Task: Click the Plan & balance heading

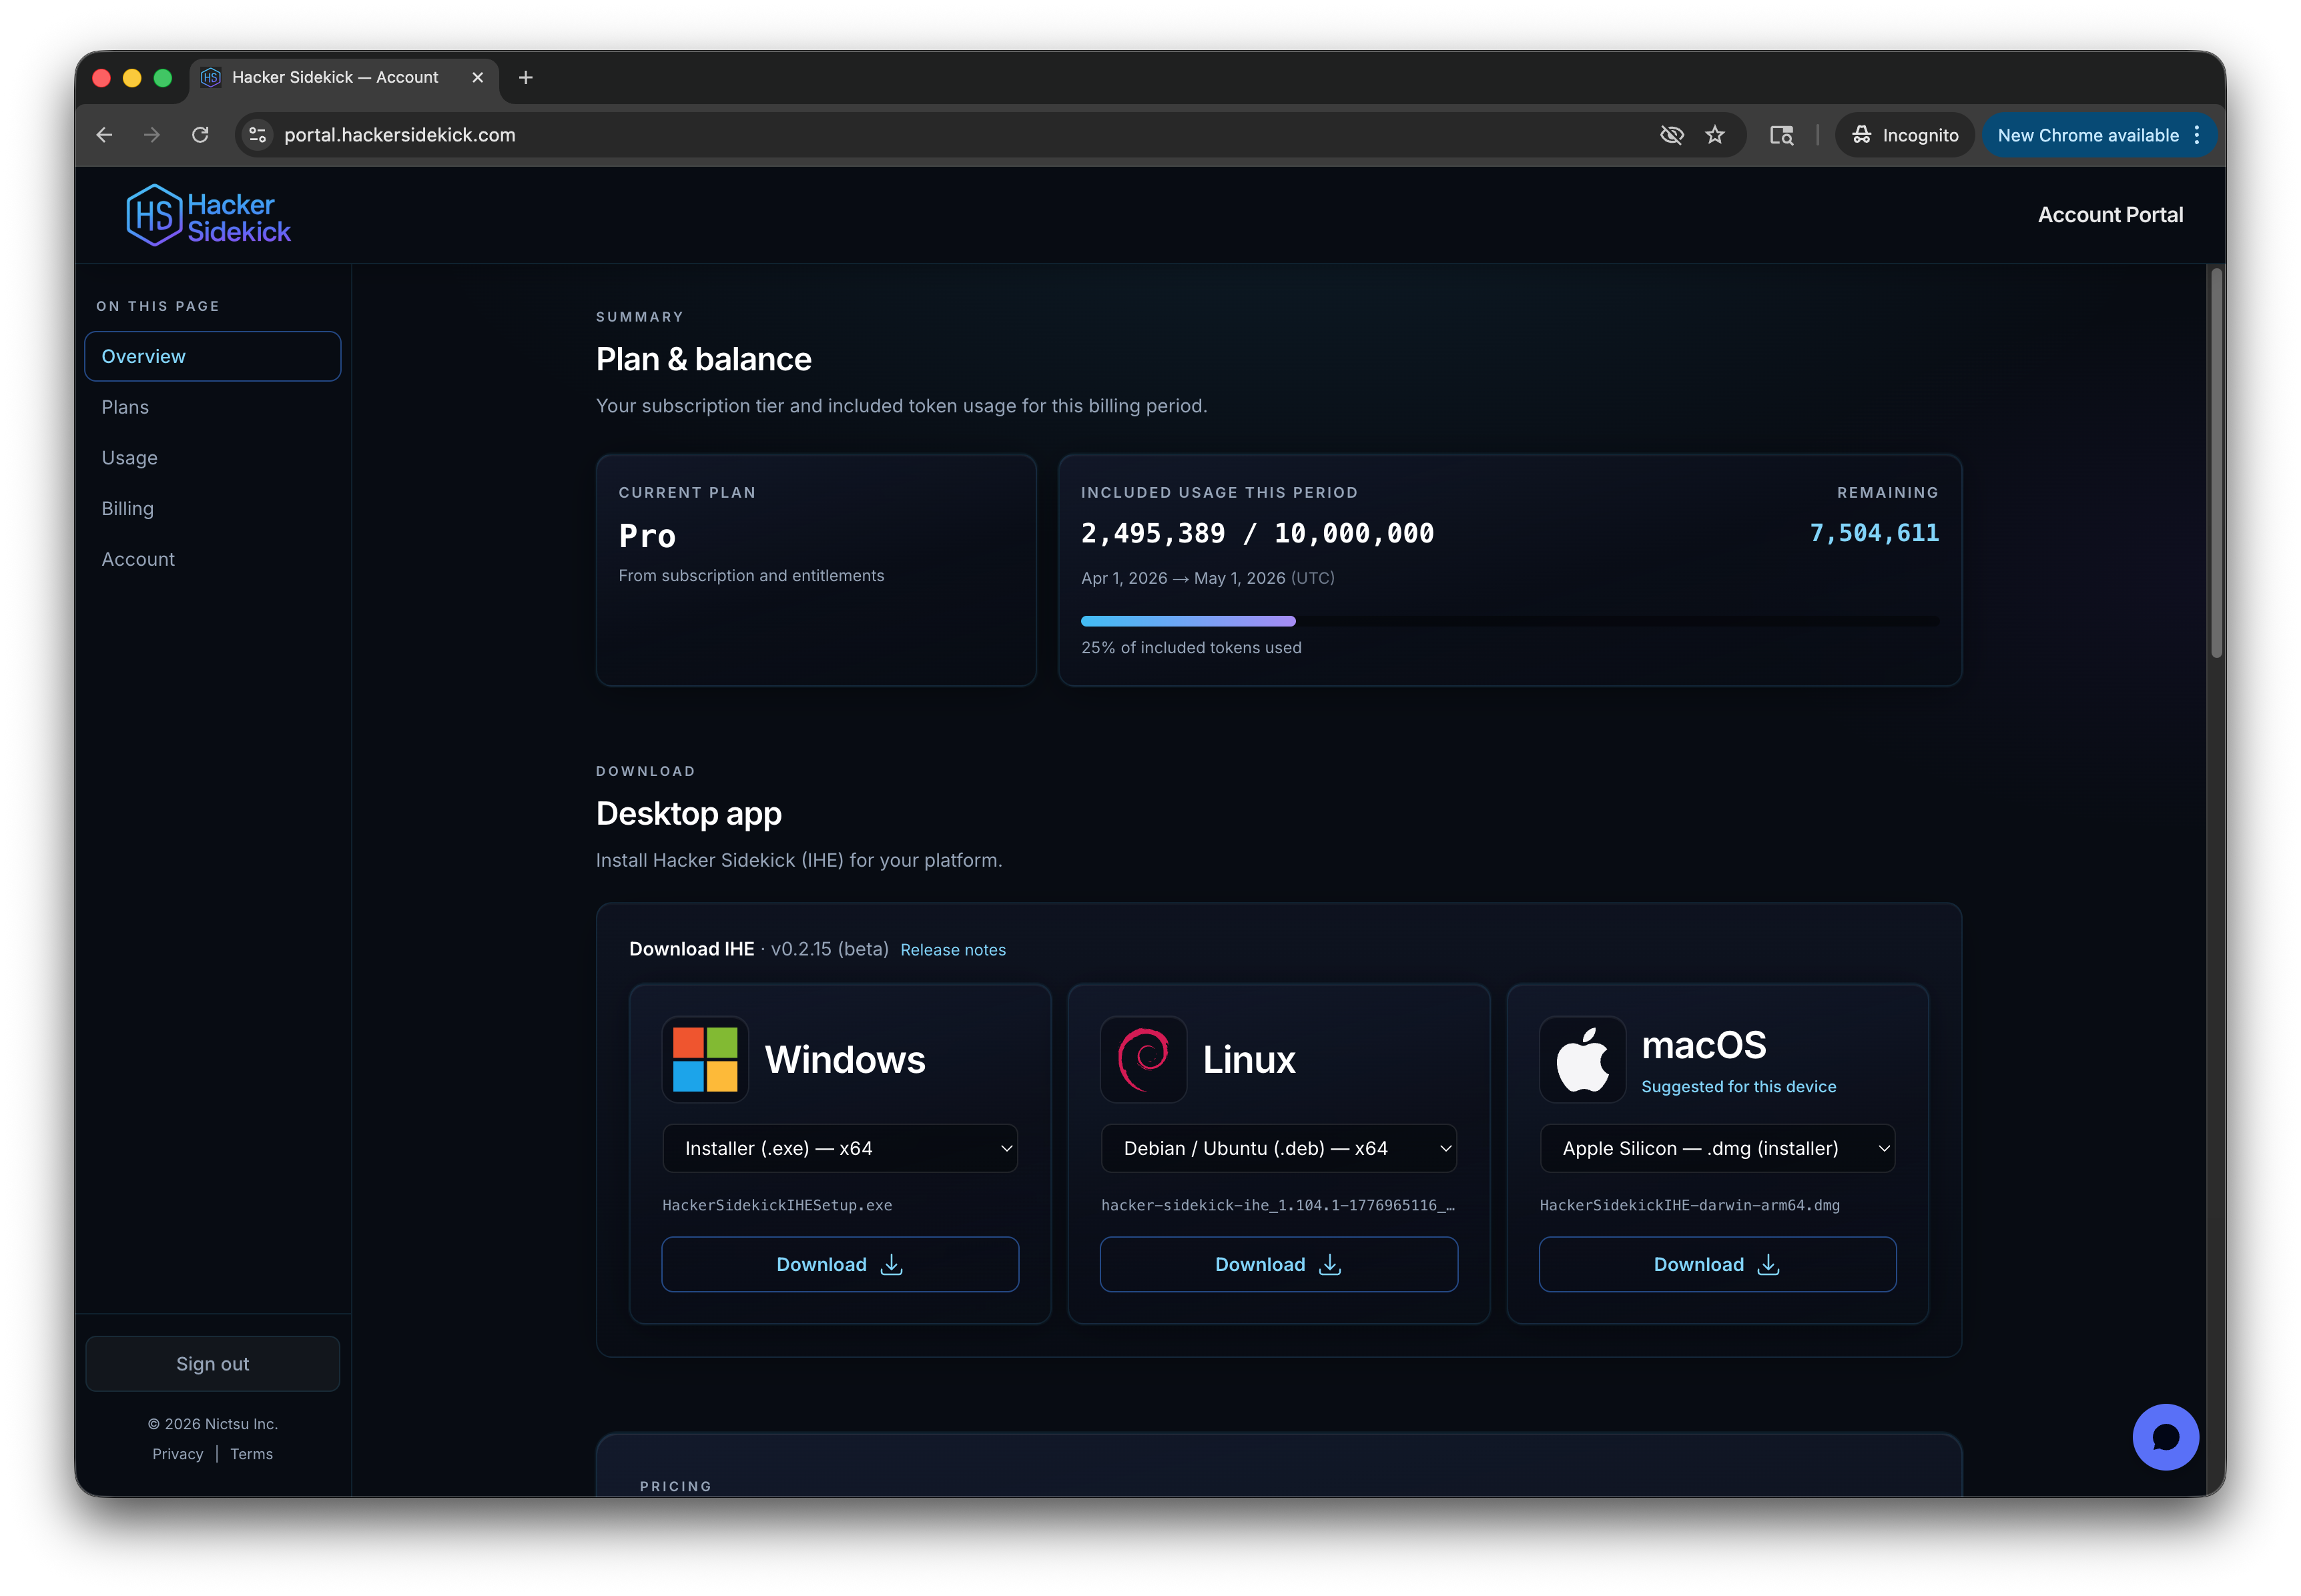Action: pyautogui.click(x=703, y=359)
